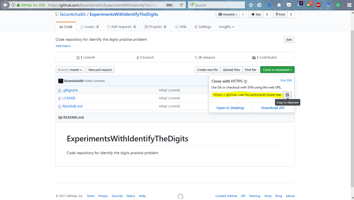Screen dimensions: 354x200
Task: Open the footer Contact GitHub link
Action: [226, 196]
